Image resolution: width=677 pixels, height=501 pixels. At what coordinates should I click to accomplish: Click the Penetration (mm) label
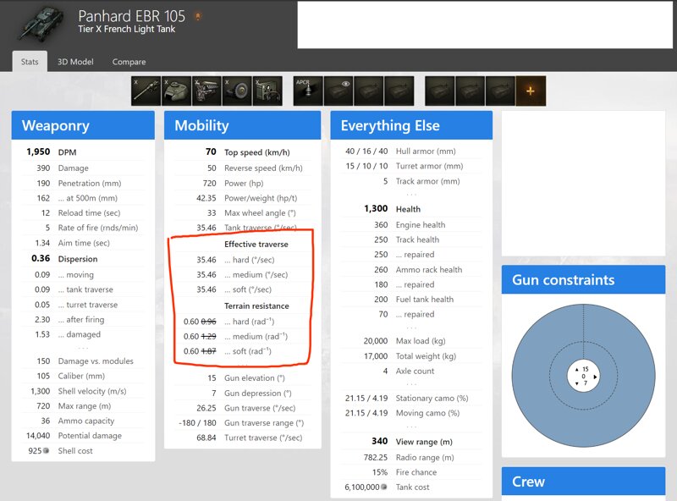(90, 183)
